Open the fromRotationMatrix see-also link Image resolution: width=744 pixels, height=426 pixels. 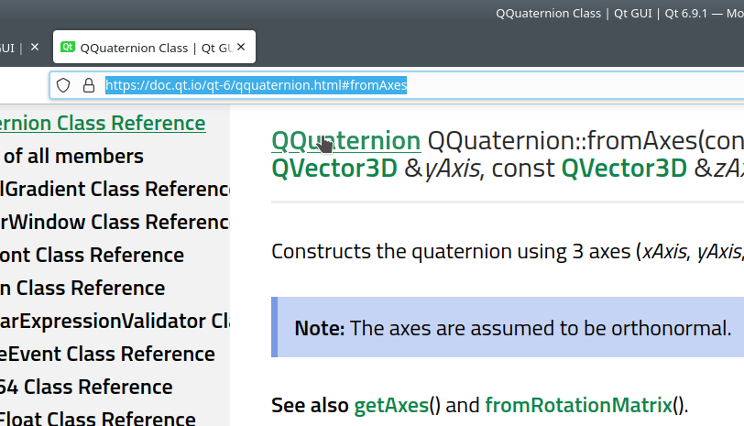tap(578, 405)
